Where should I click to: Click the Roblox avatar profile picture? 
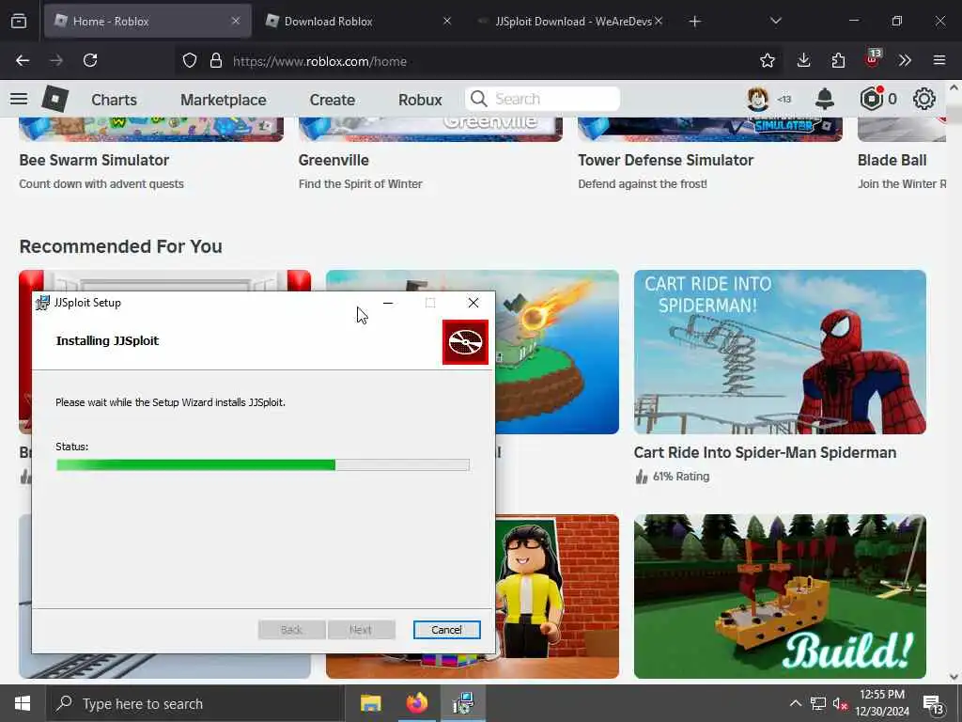(x=758, y=99)
